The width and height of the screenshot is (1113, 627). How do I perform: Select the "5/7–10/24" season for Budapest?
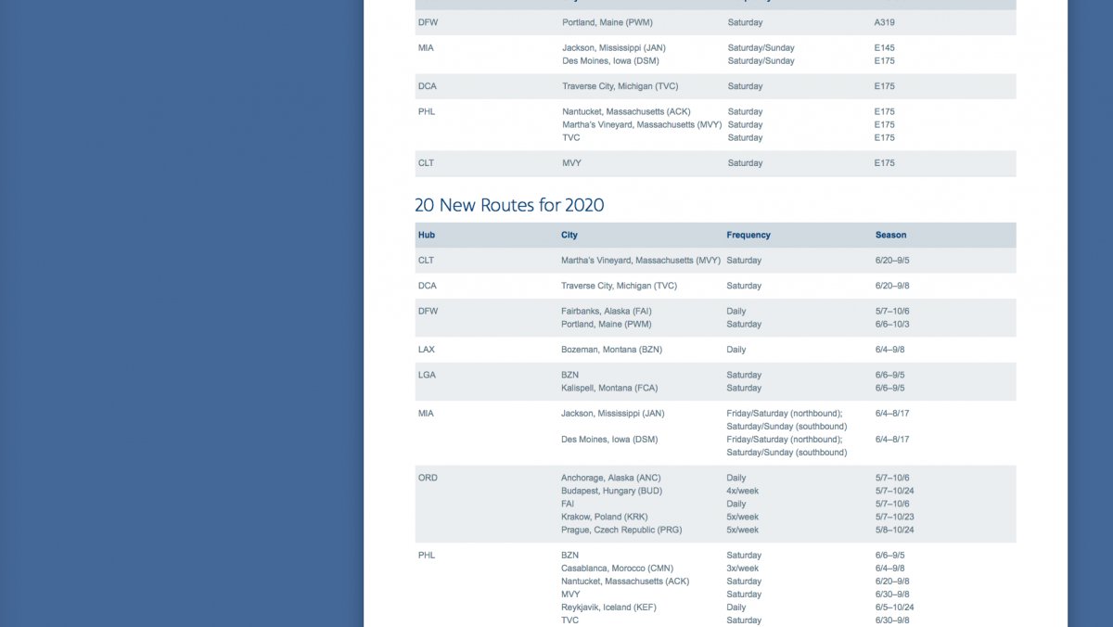(895, 492)
